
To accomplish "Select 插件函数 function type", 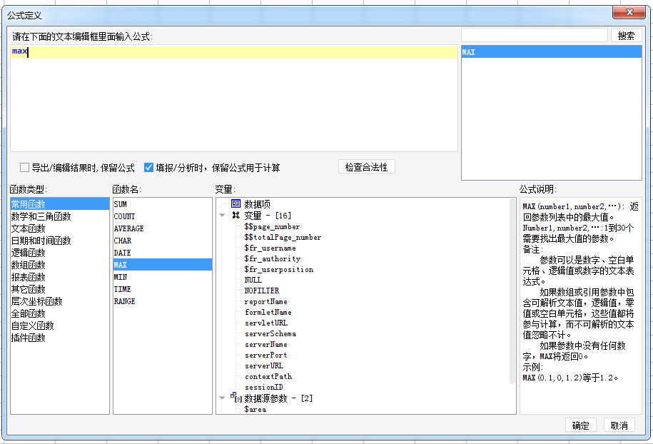I will tap(60, 338).
